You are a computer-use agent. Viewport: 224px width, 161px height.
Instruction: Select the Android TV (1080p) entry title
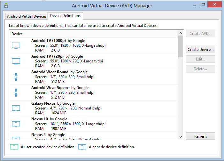(49, 41)
